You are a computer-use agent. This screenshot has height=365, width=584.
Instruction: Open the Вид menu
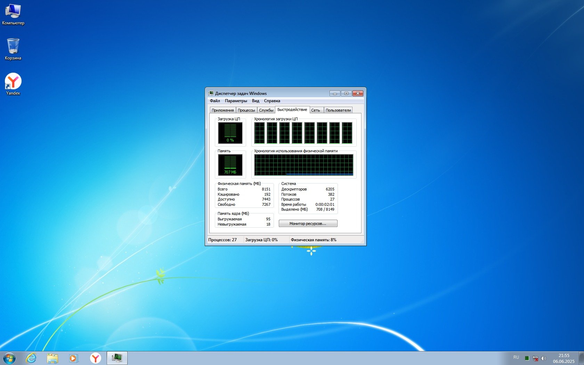tap(255, 101)
